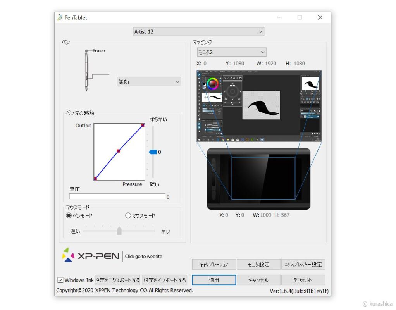Viewport: 396px width, 310px height.
Task: Open the Artist 12 device dropdown
Action: (x=198, y=31)
